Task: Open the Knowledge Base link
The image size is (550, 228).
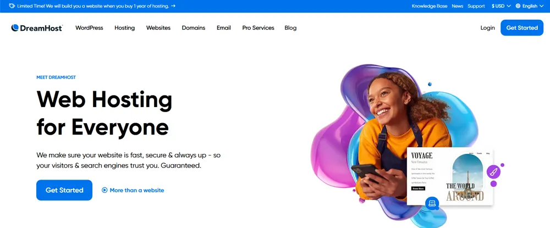Action: [x=430, y=6]
